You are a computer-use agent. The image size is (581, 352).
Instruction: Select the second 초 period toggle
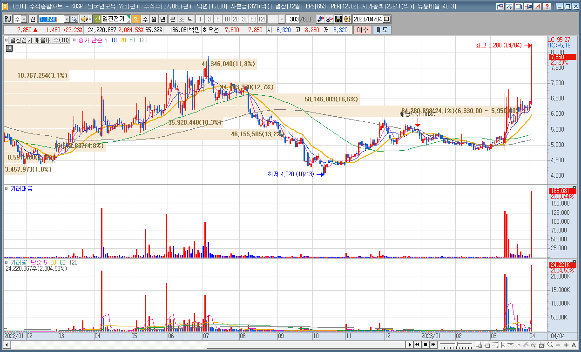point(182,19)
